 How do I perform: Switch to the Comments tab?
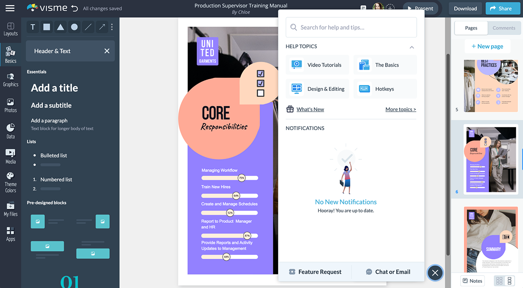504,28
